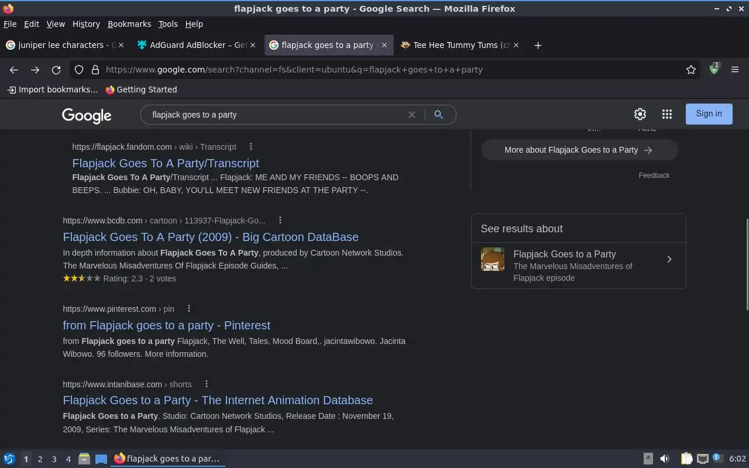Open the taskbar start menu icon
Screen dimensions: 749x468
click(9, 459)
